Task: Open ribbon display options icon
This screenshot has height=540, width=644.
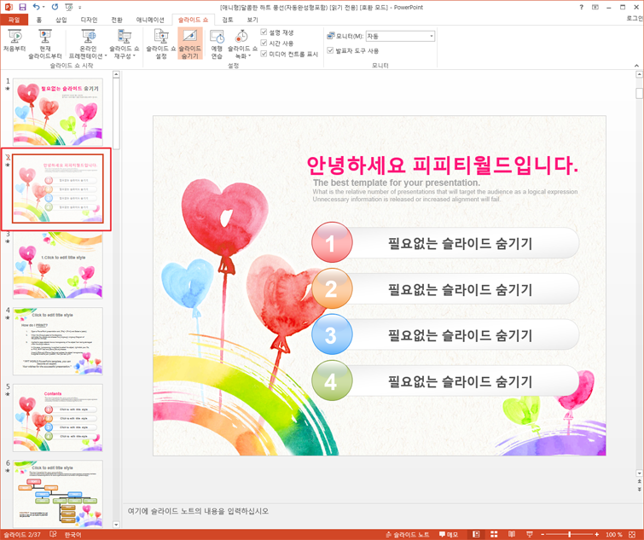Action: coord(595,7)
